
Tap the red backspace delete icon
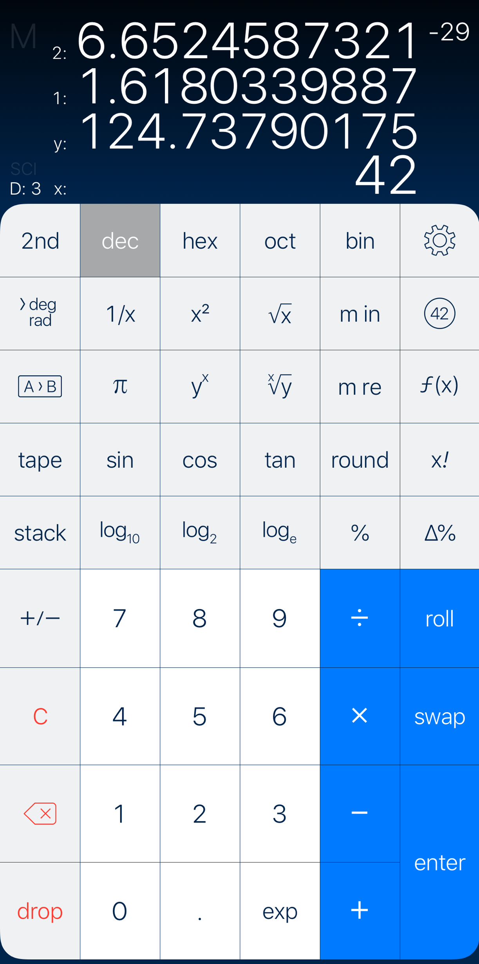tap(40, 814)
